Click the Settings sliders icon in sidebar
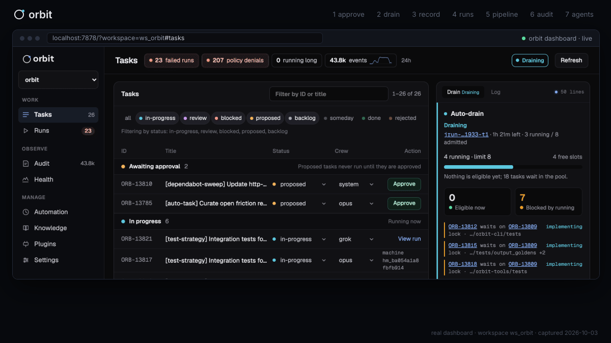 (x=26, y=260)
